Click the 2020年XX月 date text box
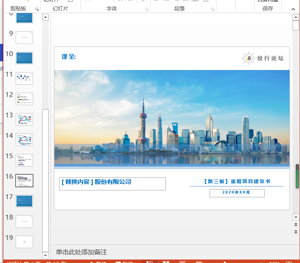Image resolution: width=300 pixels, height=263 pixels. (237, 193)
